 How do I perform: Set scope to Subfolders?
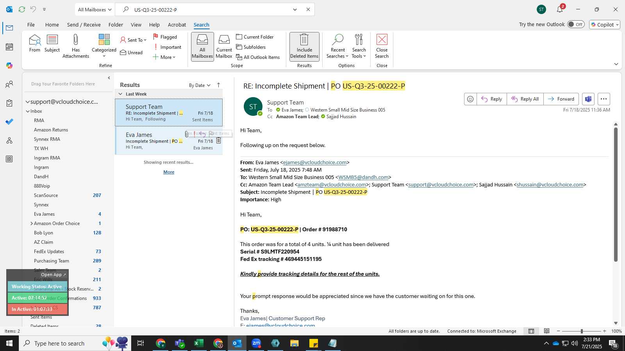[x=251, y=47]
